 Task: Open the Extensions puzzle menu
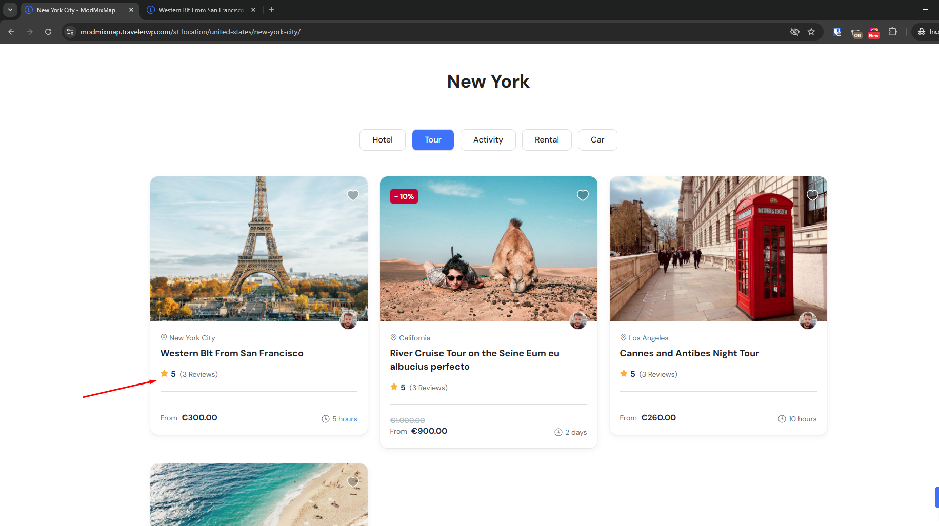(893, 32)
